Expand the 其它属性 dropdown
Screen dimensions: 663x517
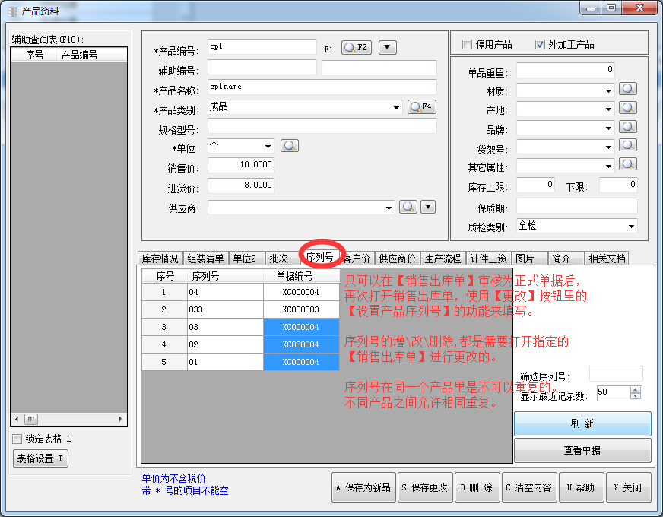pyautogui.click(x=608, y=167)
